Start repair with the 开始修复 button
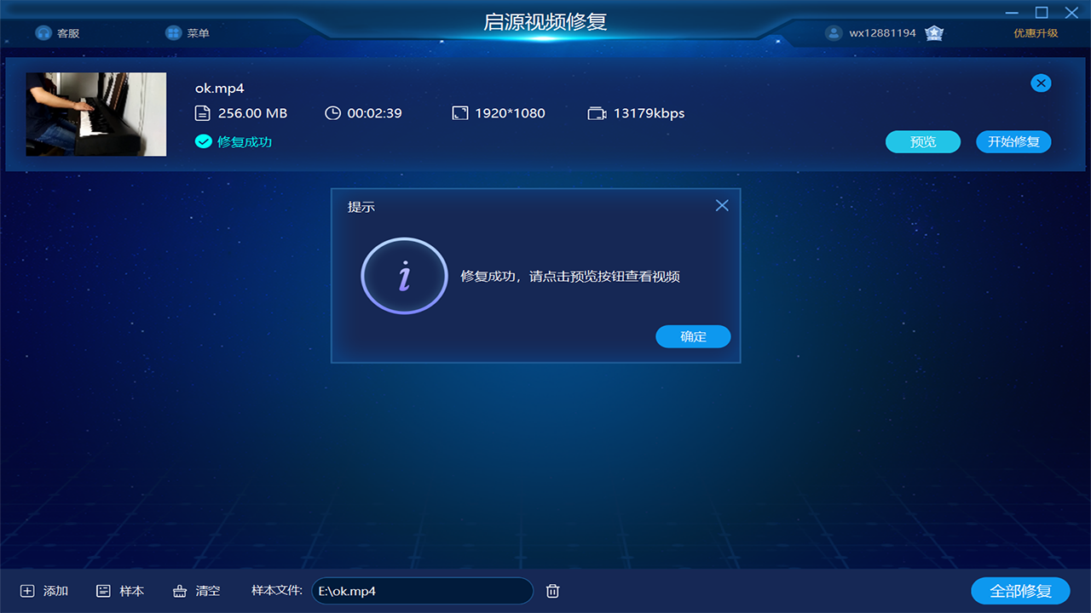Image resolution: width=1091 pixels, height=613 pixels. click(x=1013, y=141)
